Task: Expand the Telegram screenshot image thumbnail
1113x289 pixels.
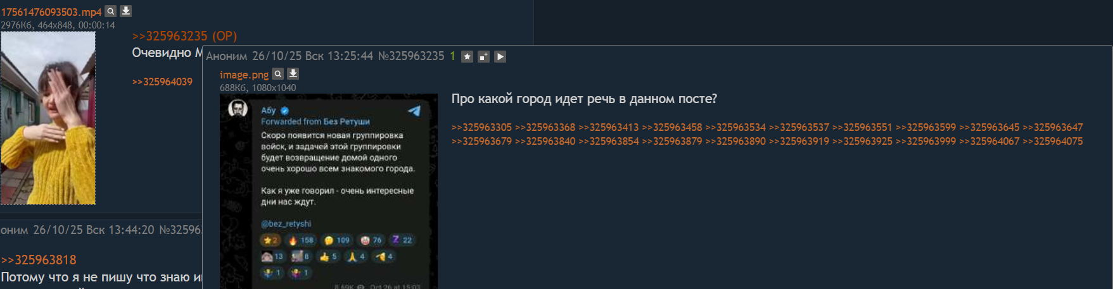Action: click(329, 192)
